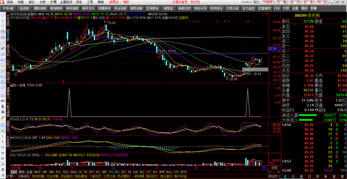Open the 工具 menu
Screen dimensions: 347x179
click(x=90, y=2)
